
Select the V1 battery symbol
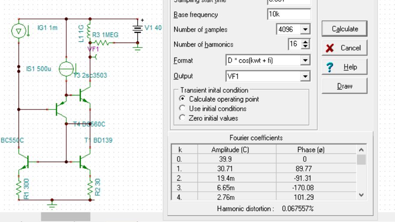137,29
